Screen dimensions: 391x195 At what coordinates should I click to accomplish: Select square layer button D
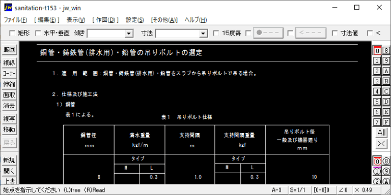(x=386, y=102)
